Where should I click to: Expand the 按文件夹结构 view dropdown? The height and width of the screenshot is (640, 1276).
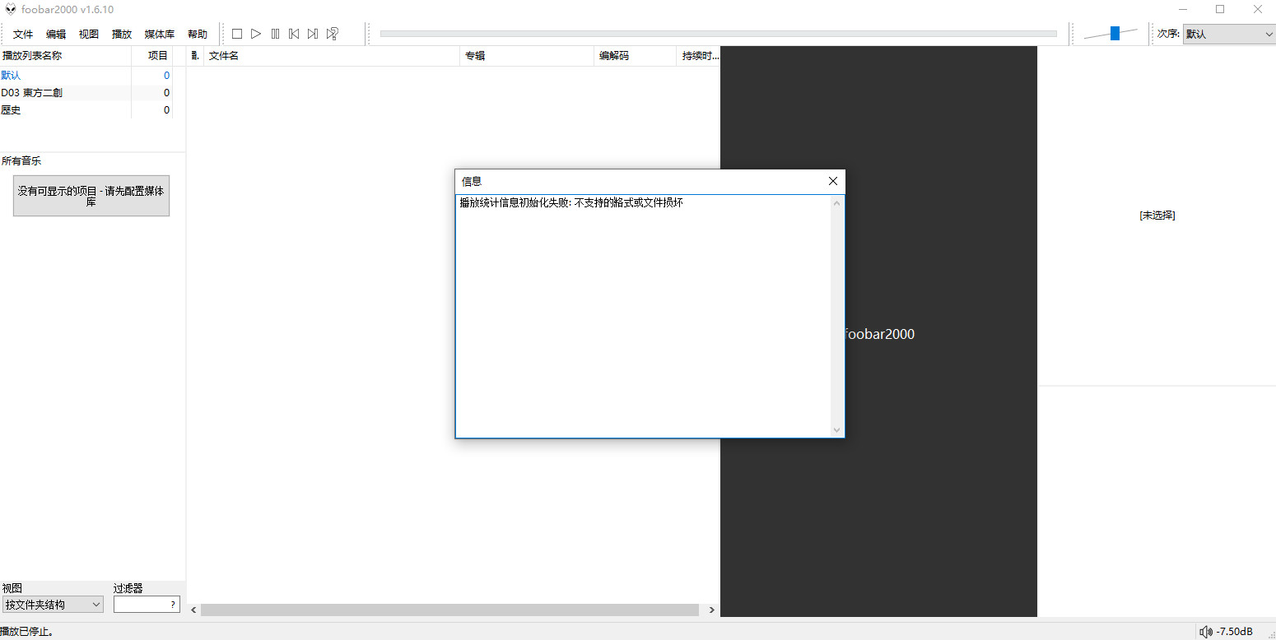53,605
